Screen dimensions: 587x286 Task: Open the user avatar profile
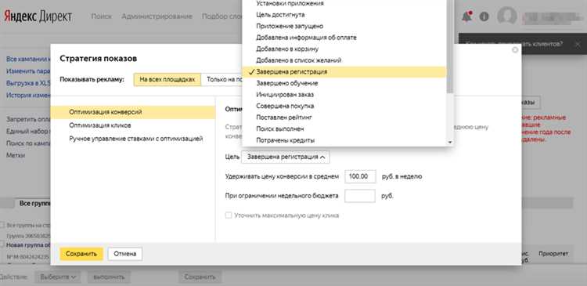coord(507,16)
